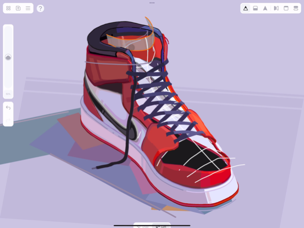Click the size slider handle
This screenshot has height=228, width=304.
click(8, 57)
